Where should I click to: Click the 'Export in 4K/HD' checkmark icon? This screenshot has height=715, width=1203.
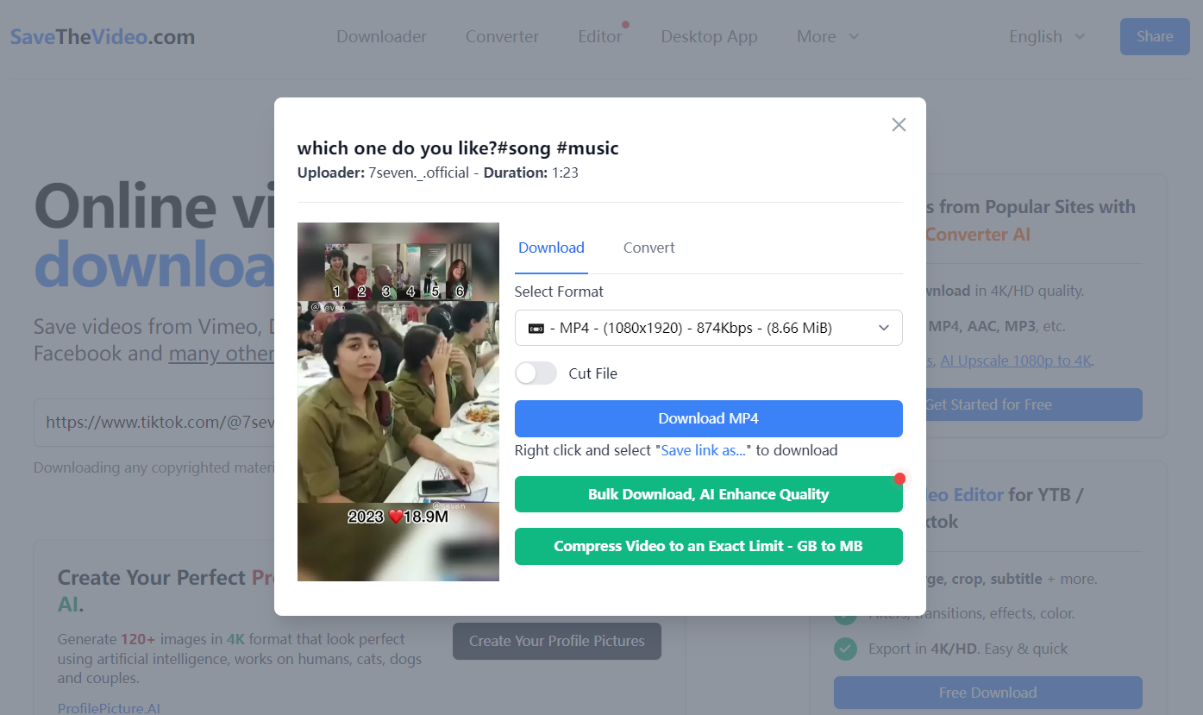[846, 649]
